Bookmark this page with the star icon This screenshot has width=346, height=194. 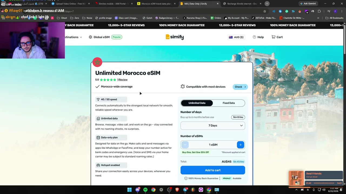(265, 11)
